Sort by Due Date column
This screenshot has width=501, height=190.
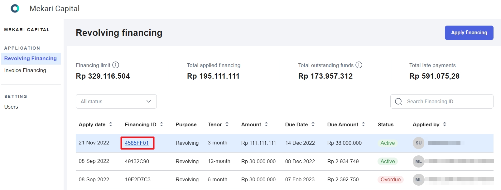pyautogui.click(x=313, y=124)
